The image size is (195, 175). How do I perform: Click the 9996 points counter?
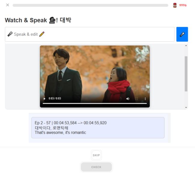tap(183, 5)
